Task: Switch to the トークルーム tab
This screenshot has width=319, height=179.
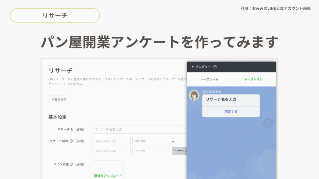Action: (x=209, y=79)
